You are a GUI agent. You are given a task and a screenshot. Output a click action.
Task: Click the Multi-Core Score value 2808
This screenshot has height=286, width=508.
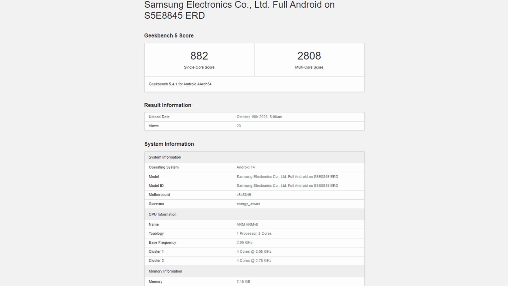click(309, 56)
